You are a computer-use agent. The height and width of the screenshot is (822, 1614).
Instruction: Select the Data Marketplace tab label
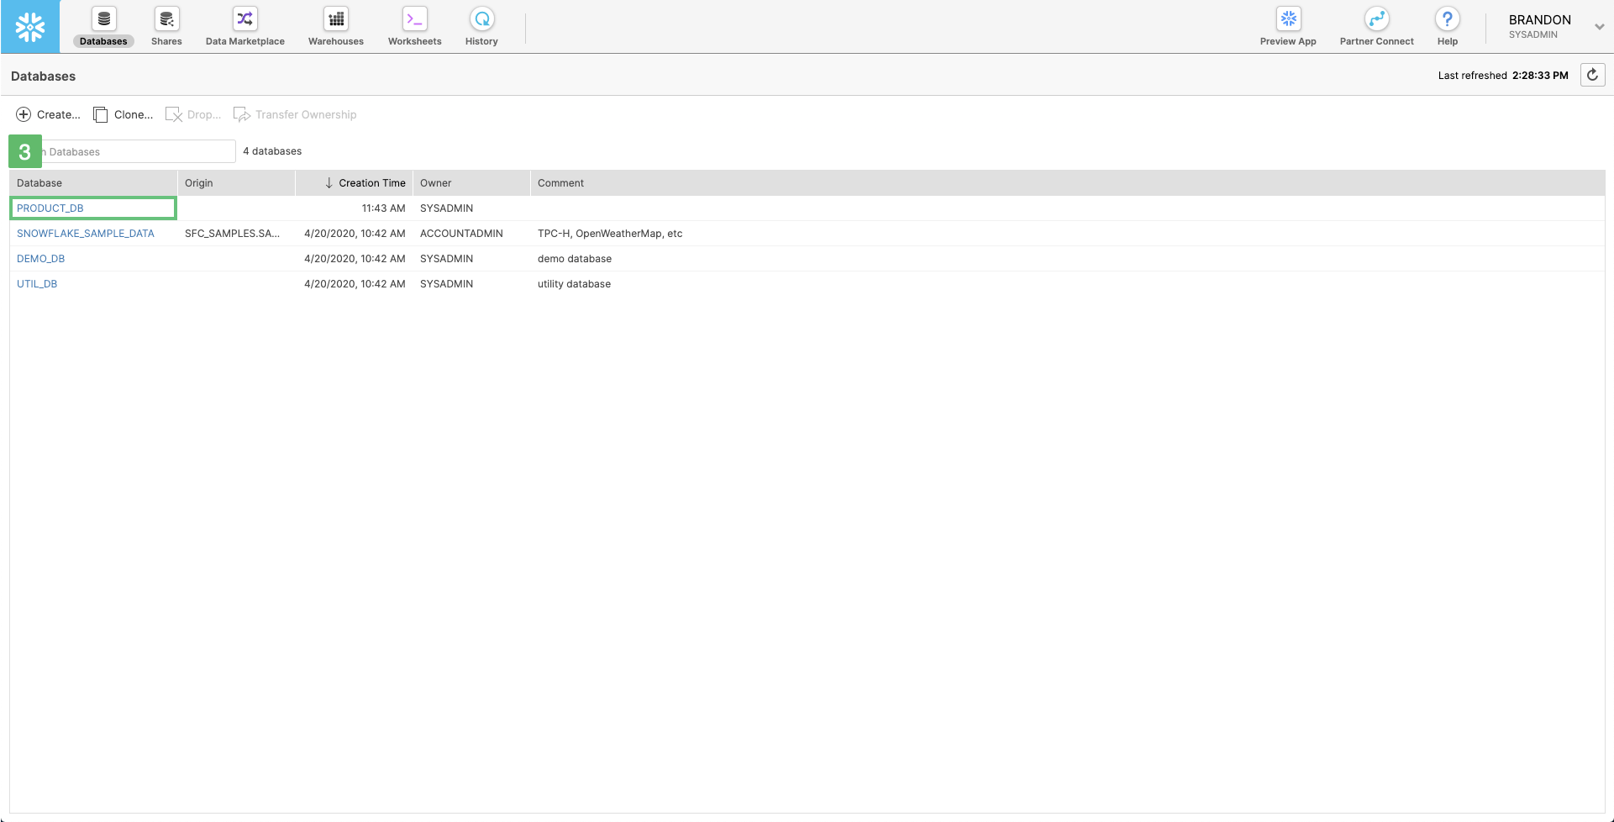click(x=245, y=41)
